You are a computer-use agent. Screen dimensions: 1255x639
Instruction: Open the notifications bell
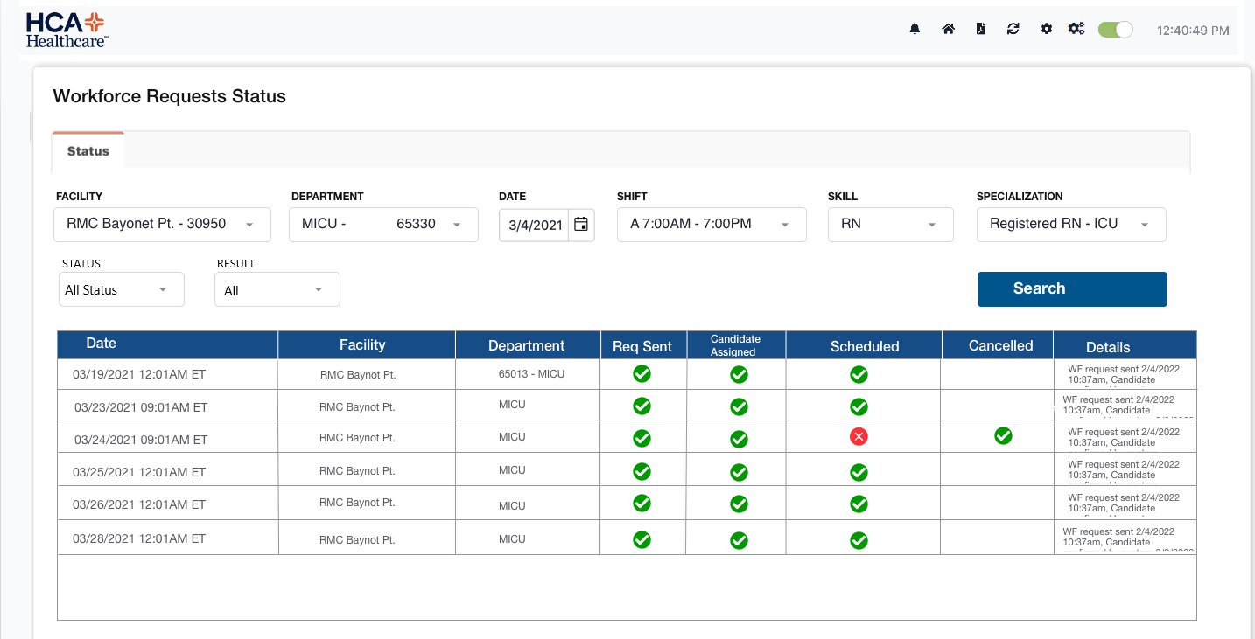[915, 29]
